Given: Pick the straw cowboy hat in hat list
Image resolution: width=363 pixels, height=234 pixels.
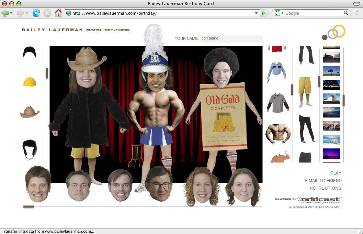Looking at the screenshot, I should (30, 112).
